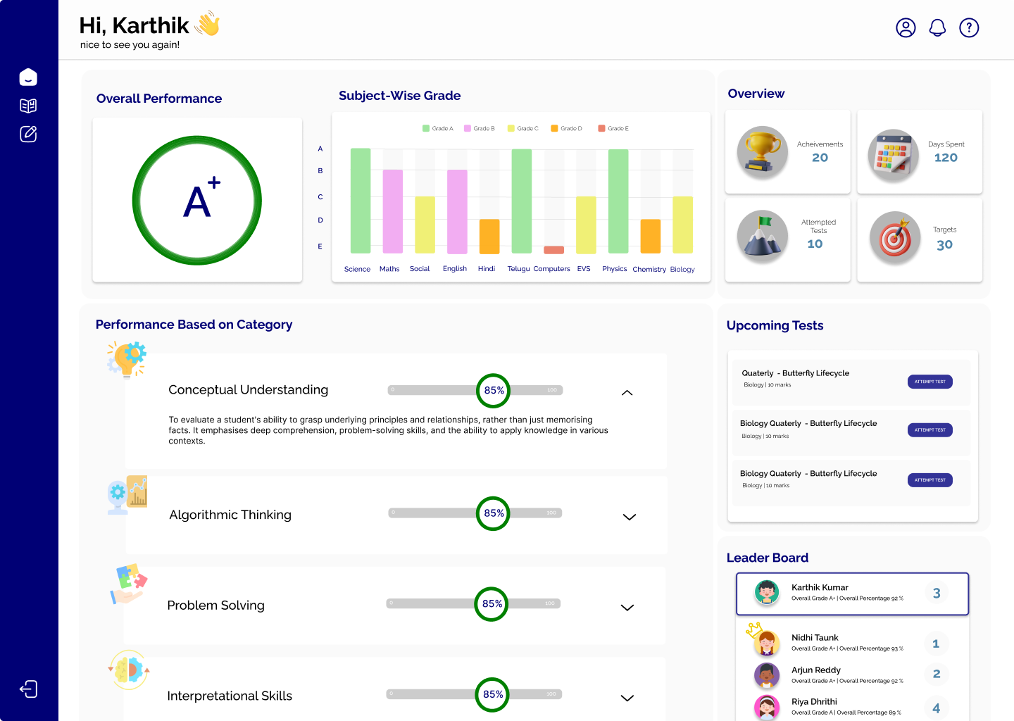Expand the Algorithmic Thinking section
The width and height of the screenshot is (1014, 721).
(x=629, y=517)
